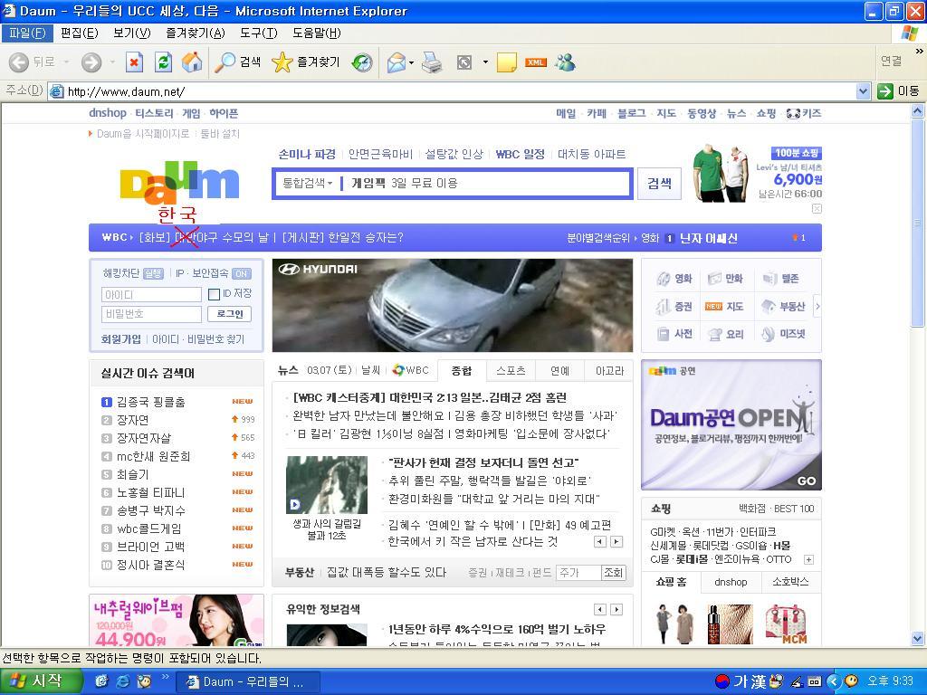927x695 pixels.
Task: Go to Home page via house icon
Action: click(192, 62)
